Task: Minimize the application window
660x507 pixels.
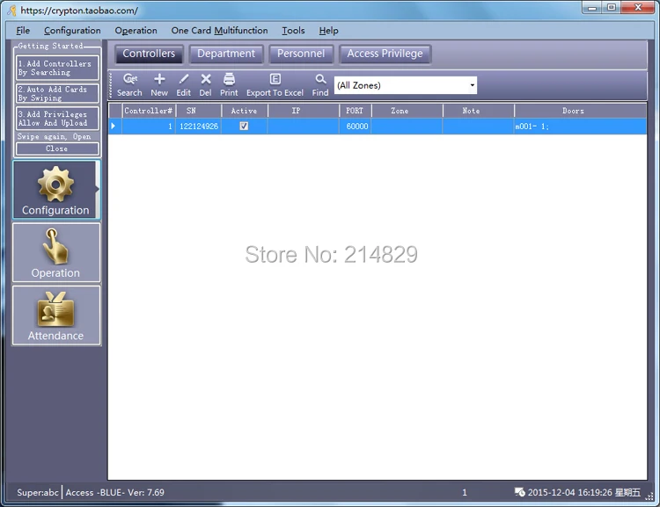Action: tap(592, 8)
